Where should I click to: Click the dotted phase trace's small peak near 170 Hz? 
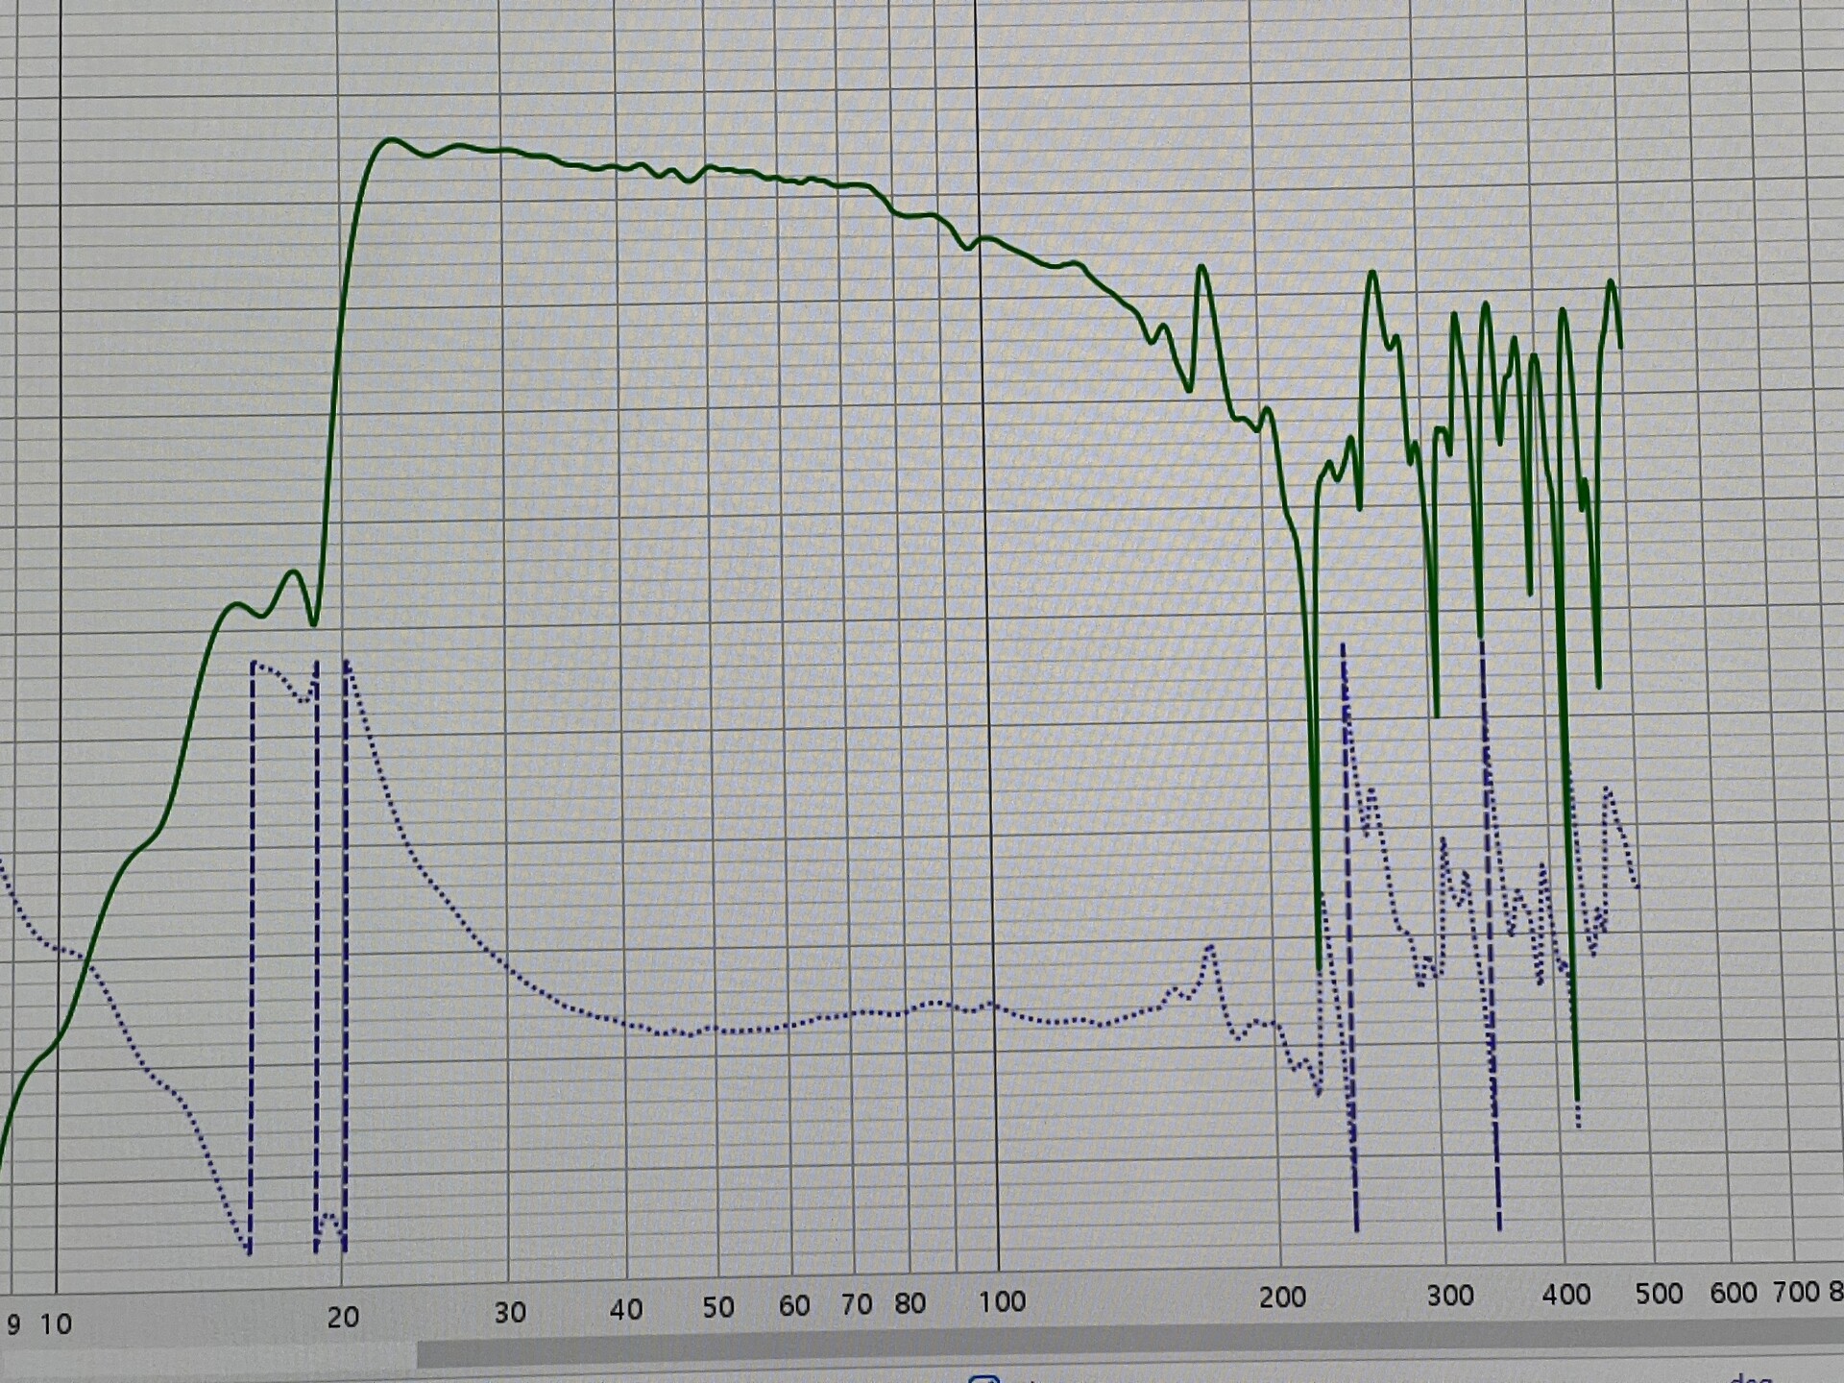pyautogui.click(x=1210, y=947)
